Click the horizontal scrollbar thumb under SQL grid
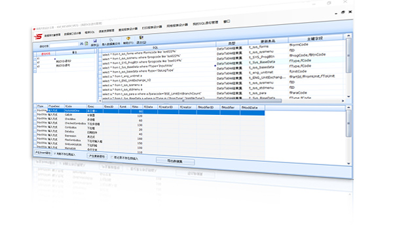This screenshot has height=235, width=393. [x=191, y=101]
